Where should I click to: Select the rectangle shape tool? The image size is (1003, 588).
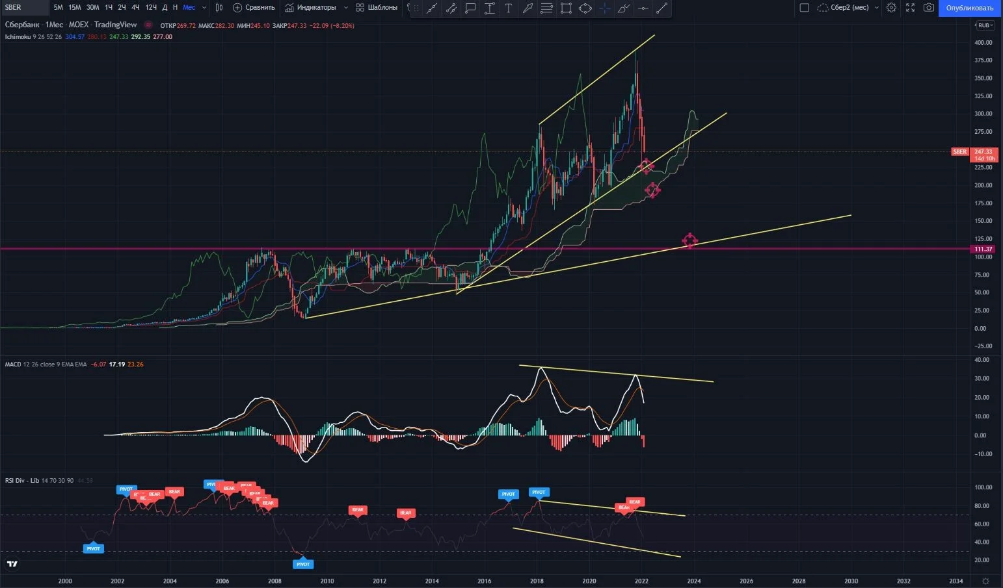[x=566, y=8]
